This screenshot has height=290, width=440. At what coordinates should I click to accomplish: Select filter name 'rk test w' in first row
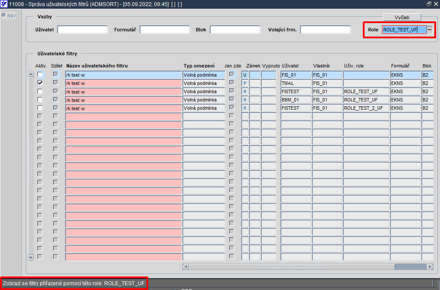[x=123, y=75]
